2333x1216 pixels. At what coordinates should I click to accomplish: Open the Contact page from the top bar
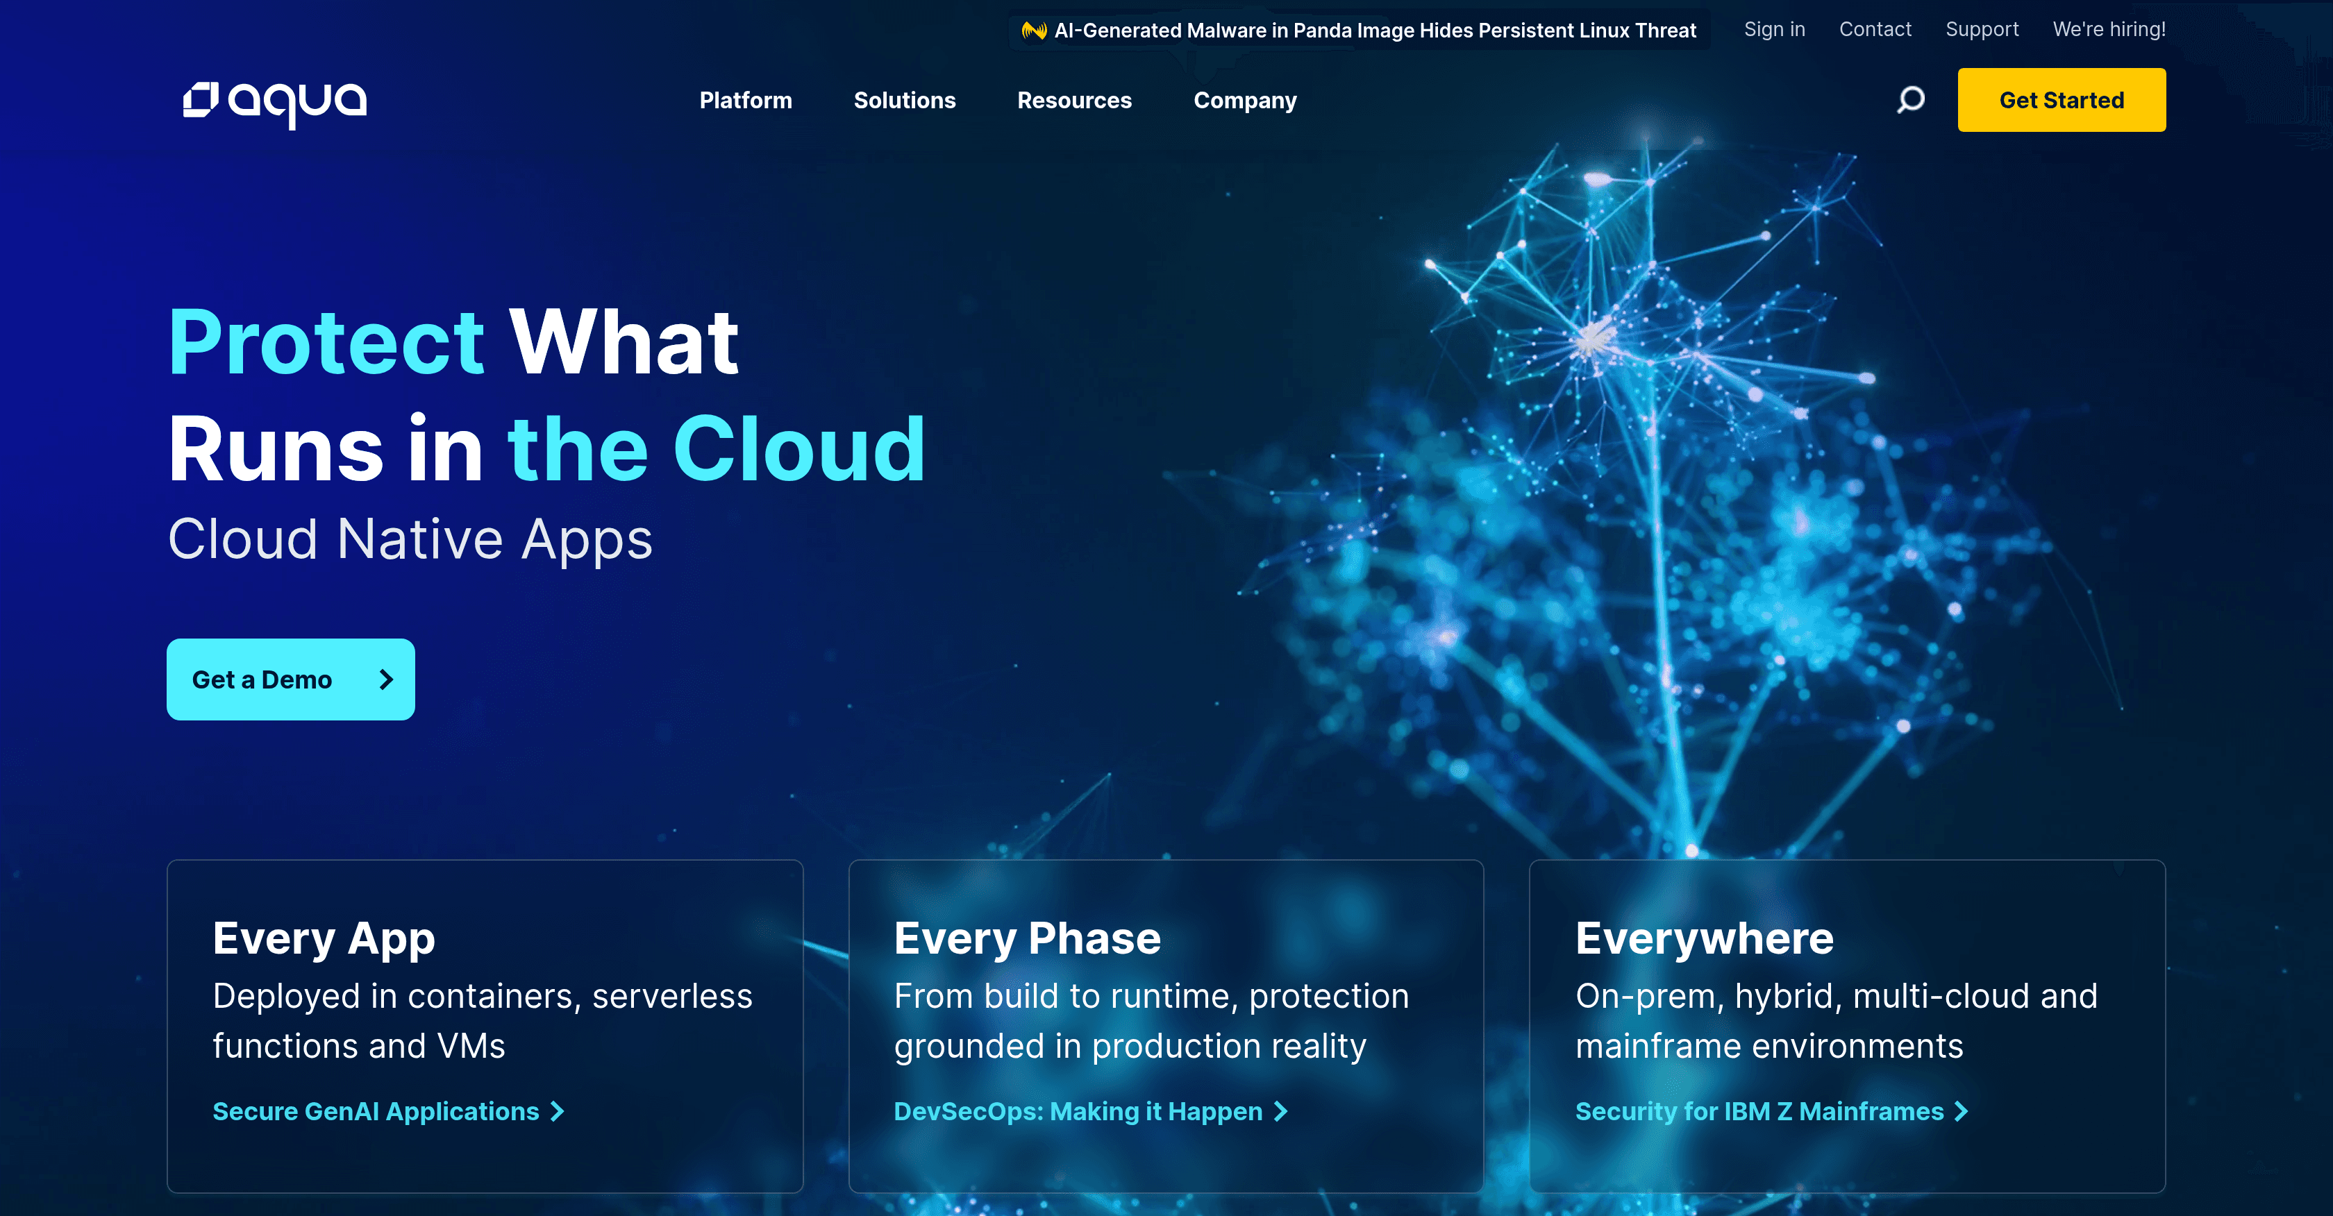click(1875, 29)
